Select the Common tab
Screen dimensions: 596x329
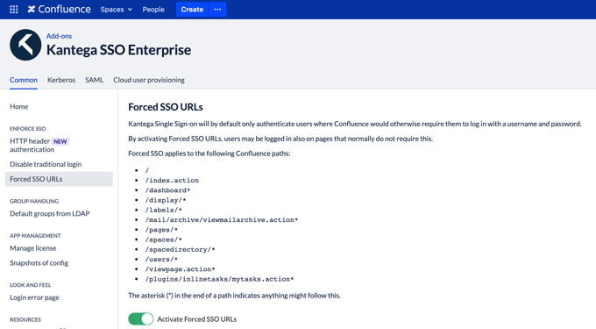(x=24, y=80)
